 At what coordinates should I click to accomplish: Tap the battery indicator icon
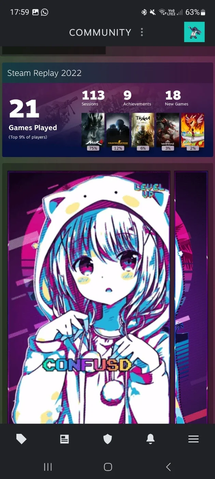[203, 12]
